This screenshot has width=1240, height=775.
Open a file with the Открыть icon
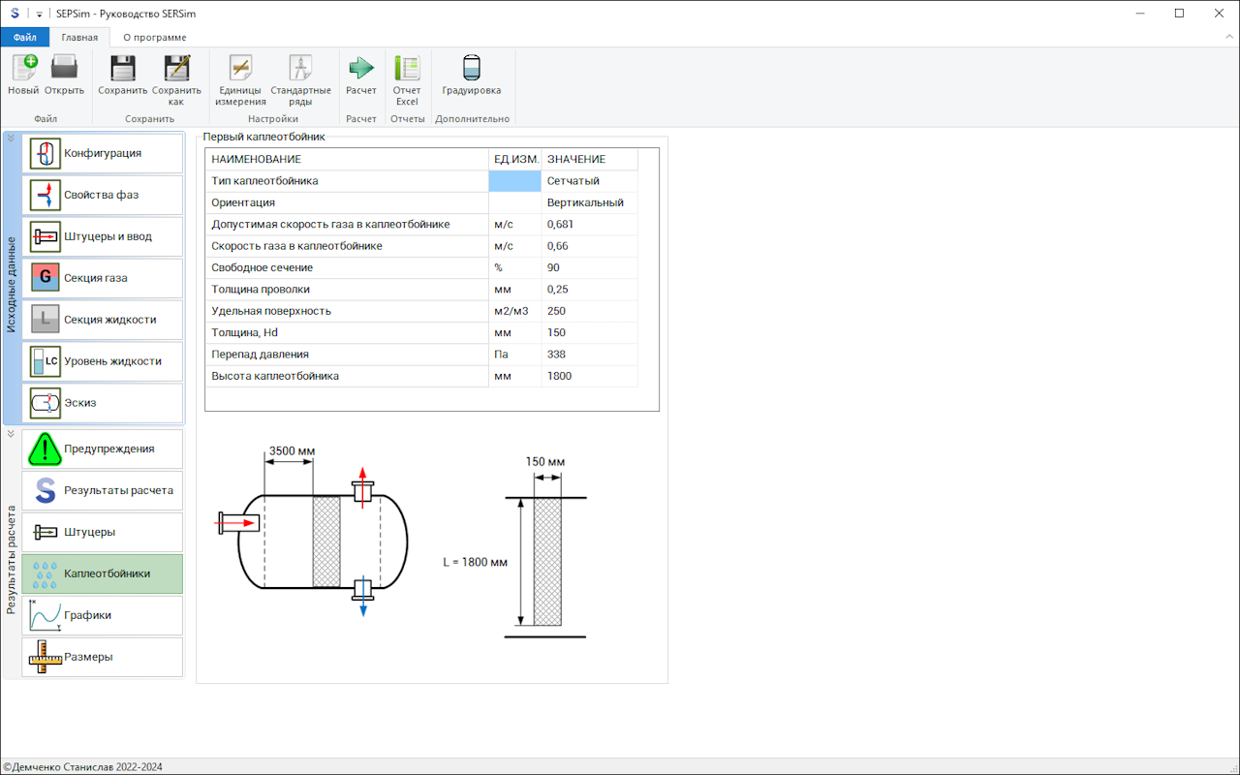coord(64,70)
